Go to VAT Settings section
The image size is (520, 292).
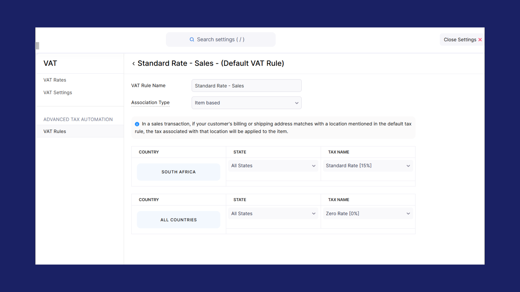pyautogui.click(x=58, y=92)
